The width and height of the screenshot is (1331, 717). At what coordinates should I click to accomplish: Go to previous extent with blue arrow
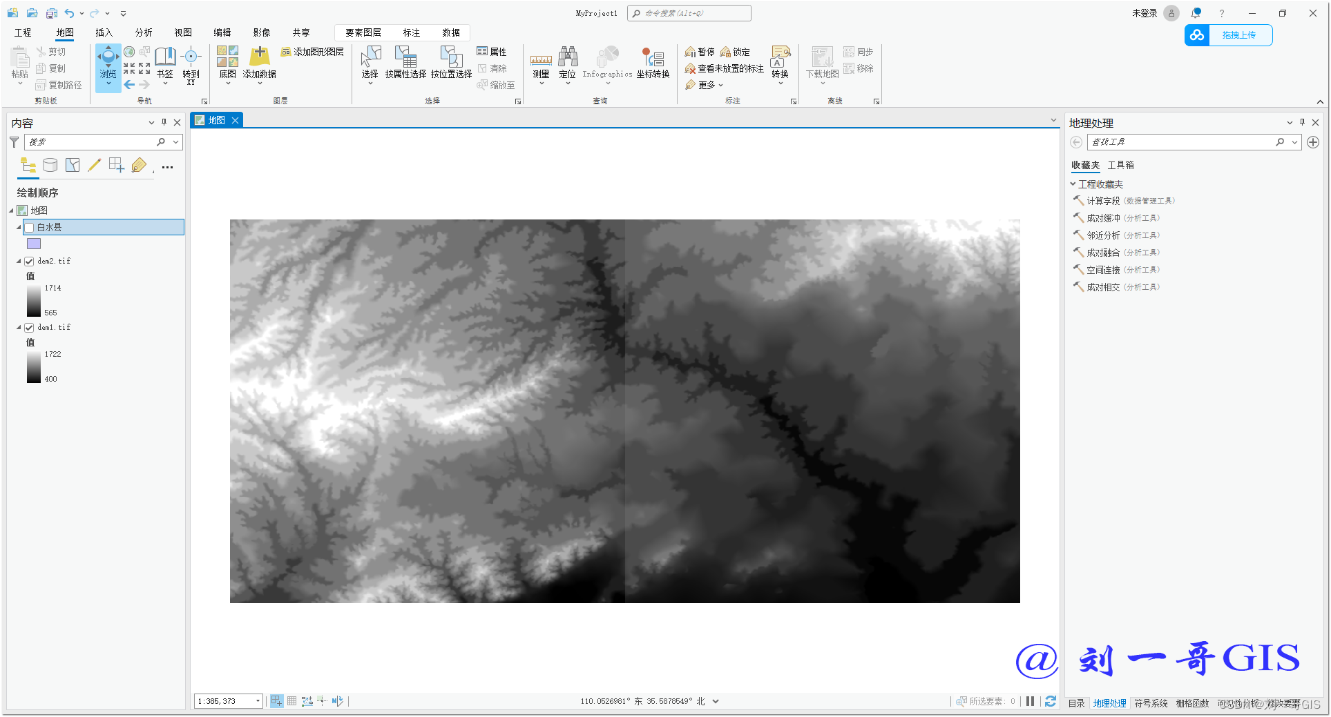pyautogui.click(x=129, y=85)
